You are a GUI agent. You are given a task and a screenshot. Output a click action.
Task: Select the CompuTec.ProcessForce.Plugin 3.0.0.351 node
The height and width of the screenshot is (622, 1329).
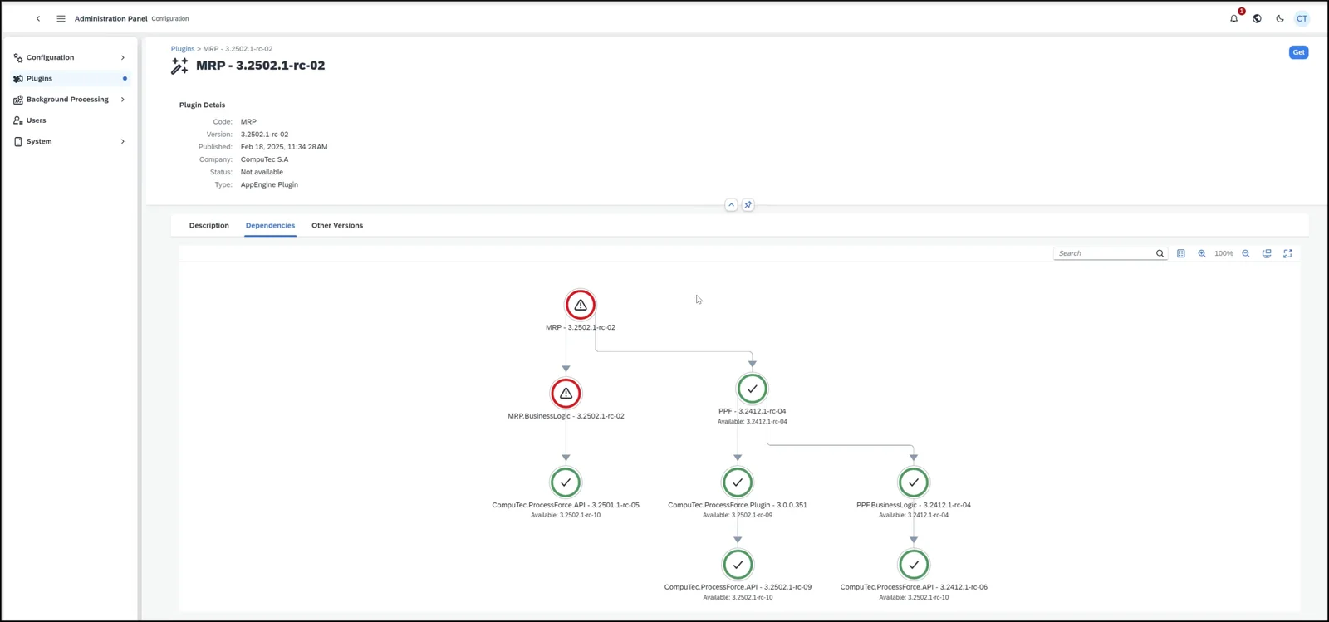pyautogui.click(x=738, y=482)
